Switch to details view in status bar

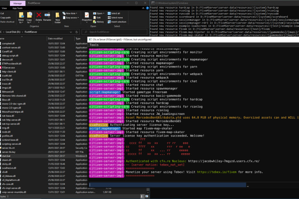(142, 196)
